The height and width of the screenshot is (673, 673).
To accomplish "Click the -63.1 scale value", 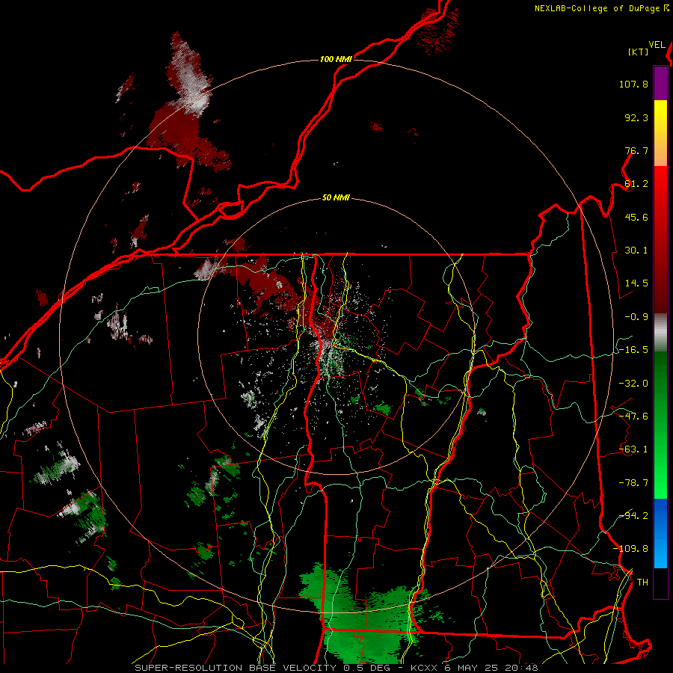I will 633,449.
